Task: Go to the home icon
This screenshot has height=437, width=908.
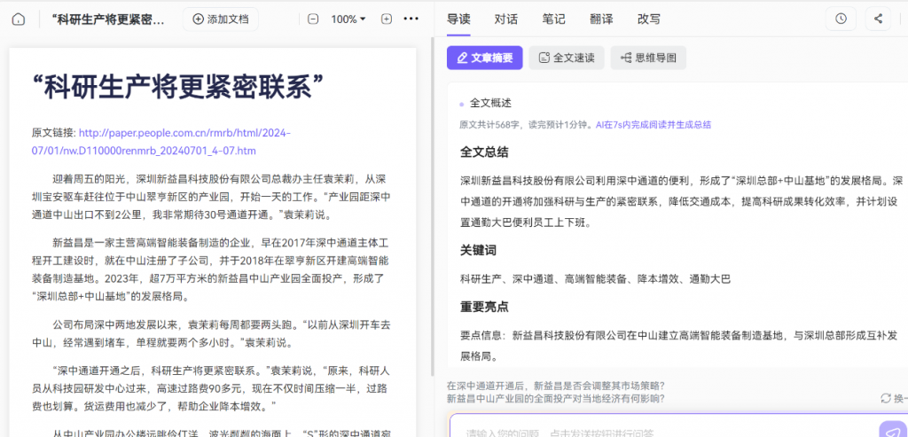Action: point(18,20)
